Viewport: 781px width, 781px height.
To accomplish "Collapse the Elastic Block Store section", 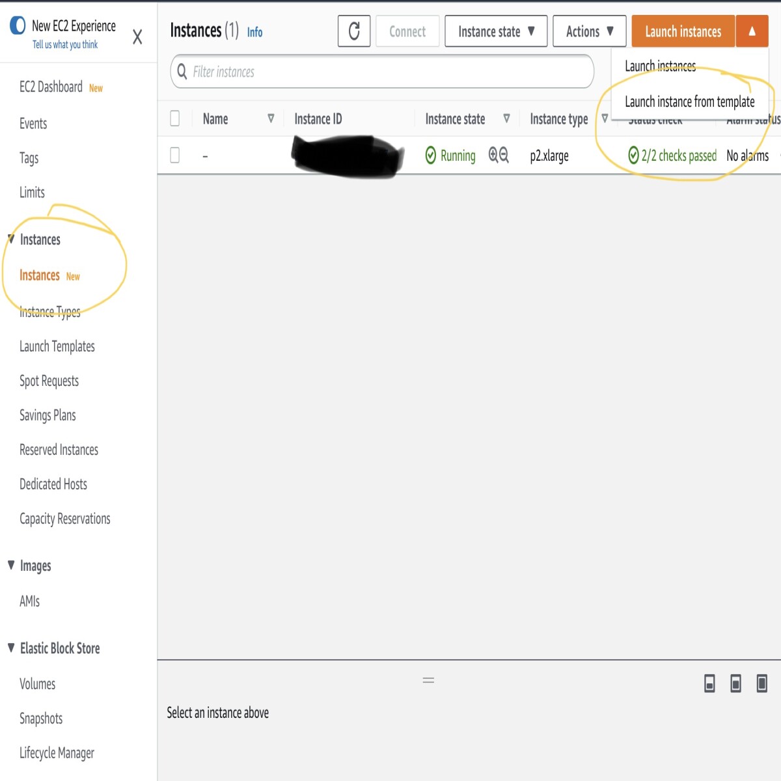I will tap(11, 648).
